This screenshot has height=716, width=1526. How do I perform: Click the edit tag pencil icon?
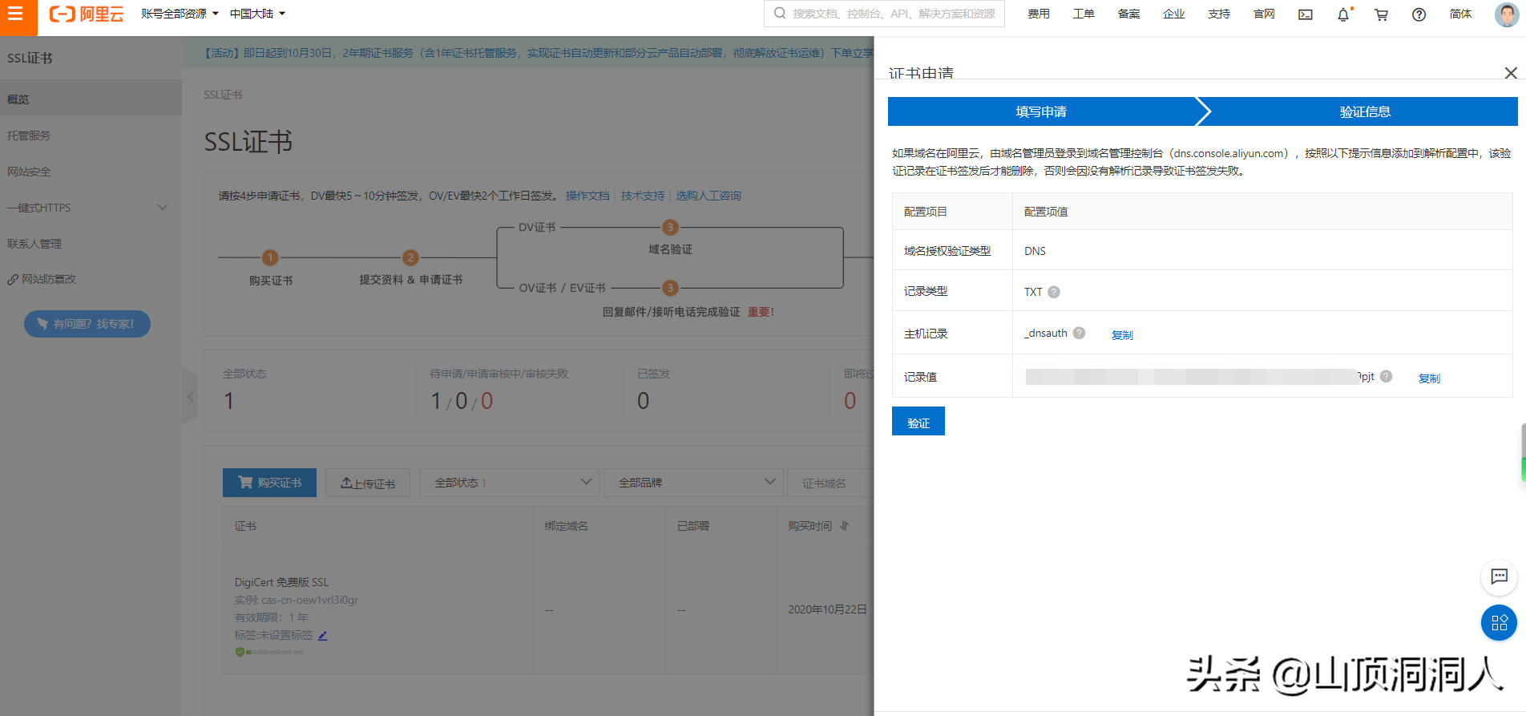click(x=323, y=635)
